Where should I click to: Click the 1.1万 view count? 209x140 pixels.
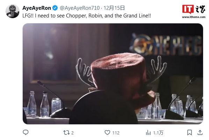(158, 133)
